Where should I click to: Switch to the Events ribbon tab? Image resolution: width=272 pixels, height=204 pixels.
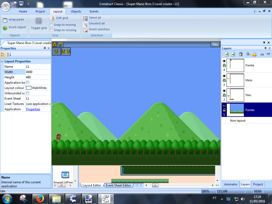[94, 11]
